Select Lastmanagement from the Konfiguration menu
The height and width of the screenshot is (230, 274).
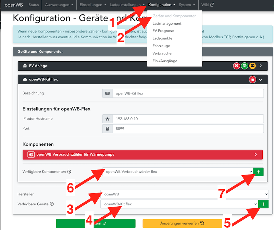167,23
